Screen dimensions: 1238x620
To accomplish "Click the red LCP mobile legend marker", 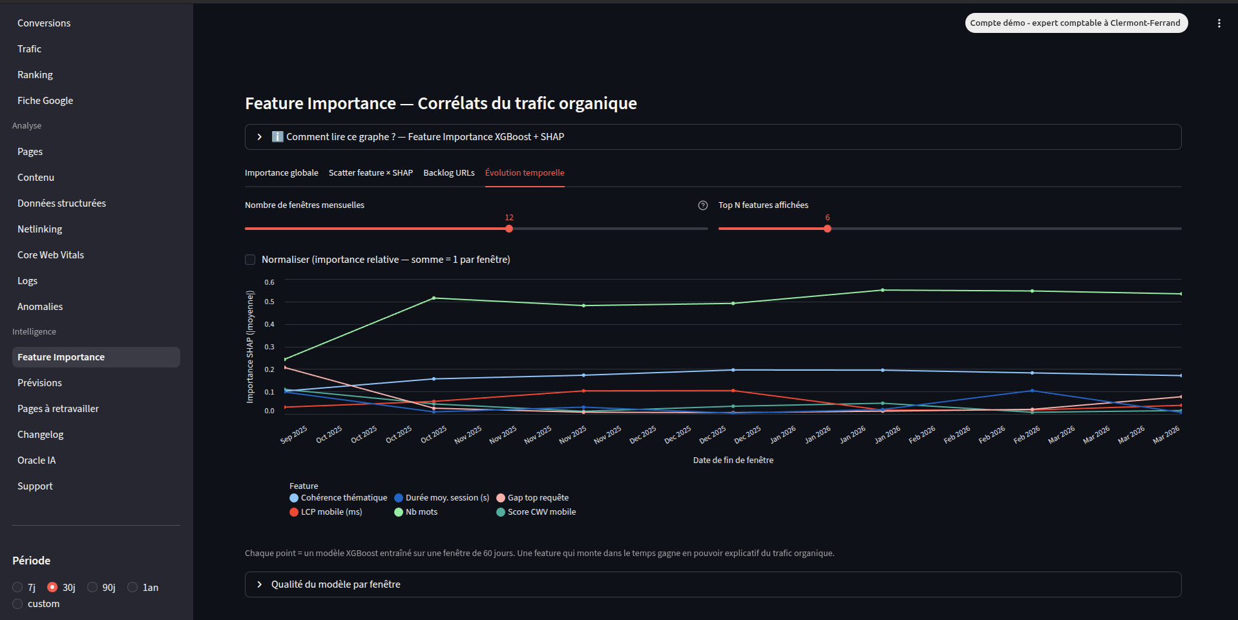I will point(293,512).
